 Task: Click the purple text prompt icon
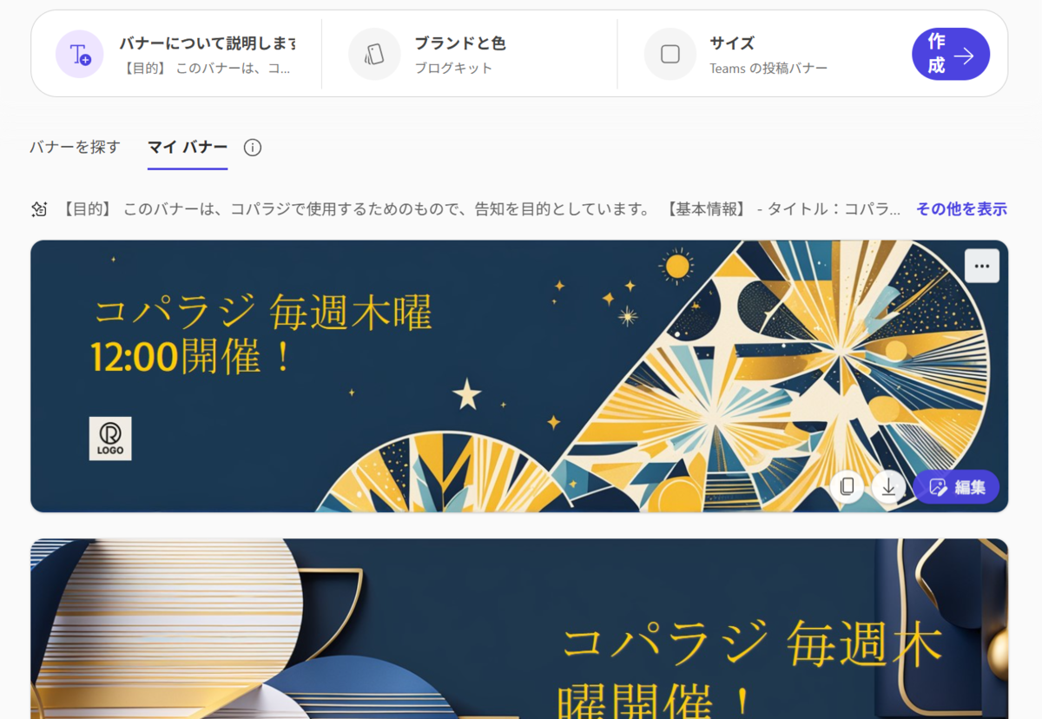pos(80,54)
